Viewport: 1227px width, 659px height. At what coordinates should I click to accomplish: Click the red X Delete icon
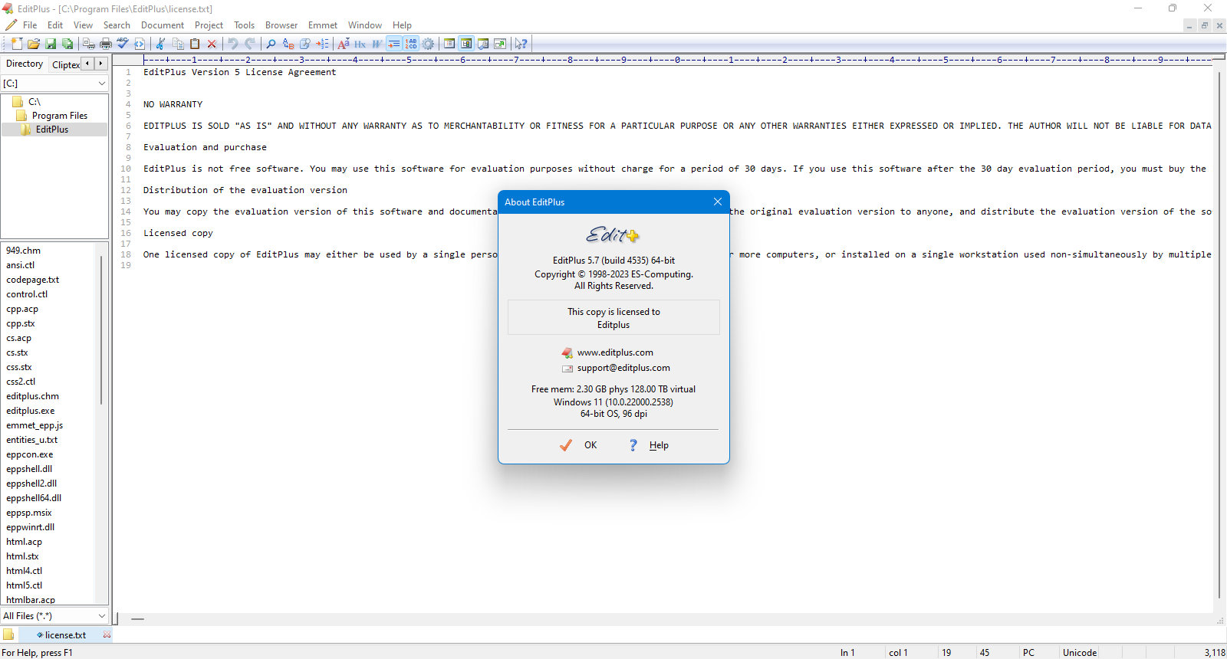[212, 44]
